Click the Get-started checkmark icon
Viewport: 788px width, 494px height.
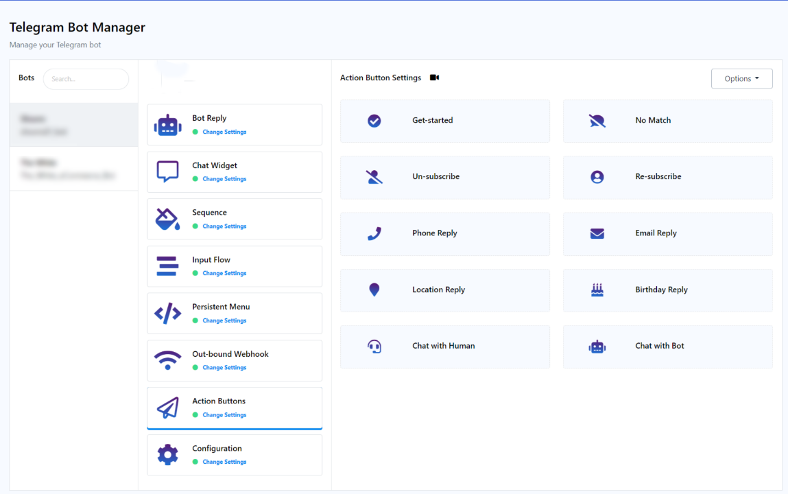pos(374,121)
